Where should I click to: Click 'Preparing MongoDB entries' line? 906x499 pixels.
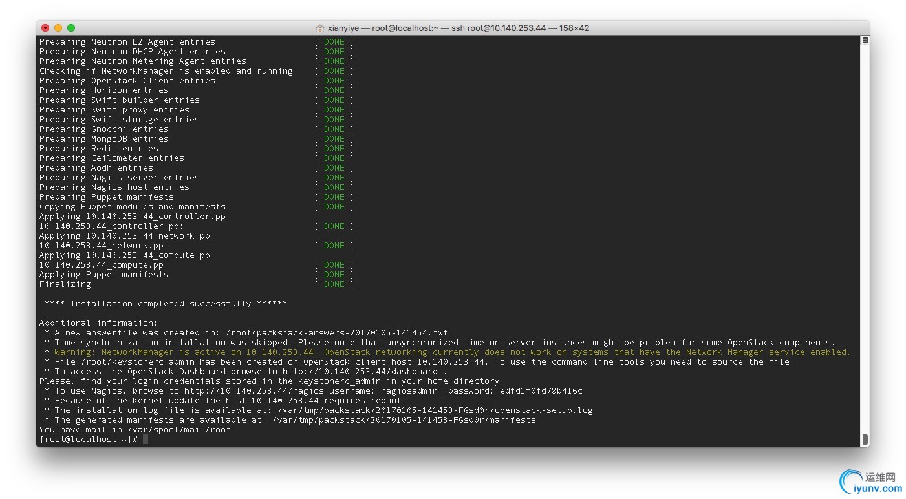coord(104,139)
